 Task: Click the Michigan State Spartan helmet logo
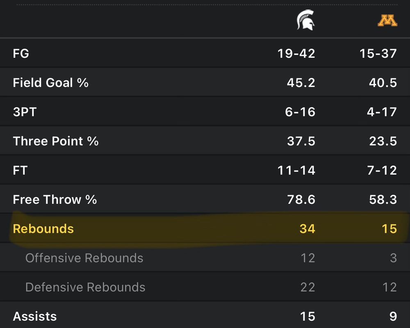[x=305, y=20]
